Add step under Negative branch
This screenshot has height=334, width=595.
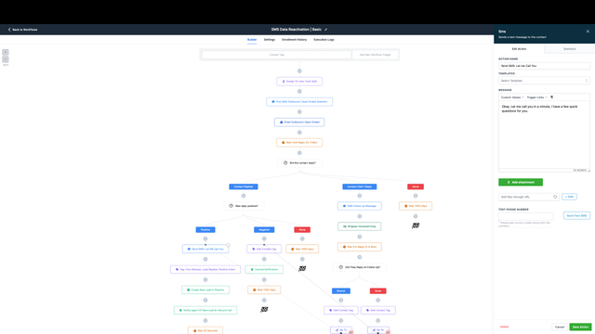(264, 239)
